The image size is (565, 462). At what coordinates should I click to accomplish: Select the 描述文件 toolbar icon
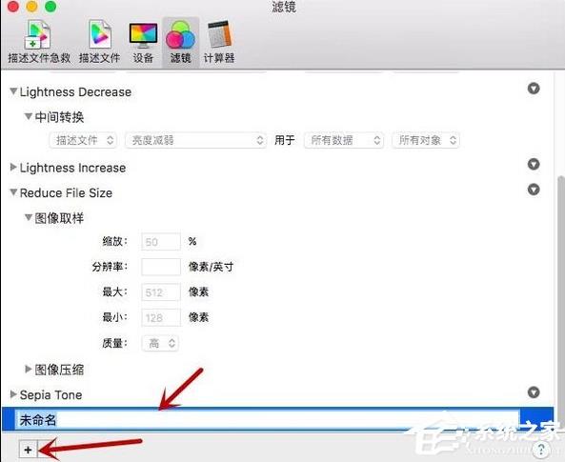(99, 42)
